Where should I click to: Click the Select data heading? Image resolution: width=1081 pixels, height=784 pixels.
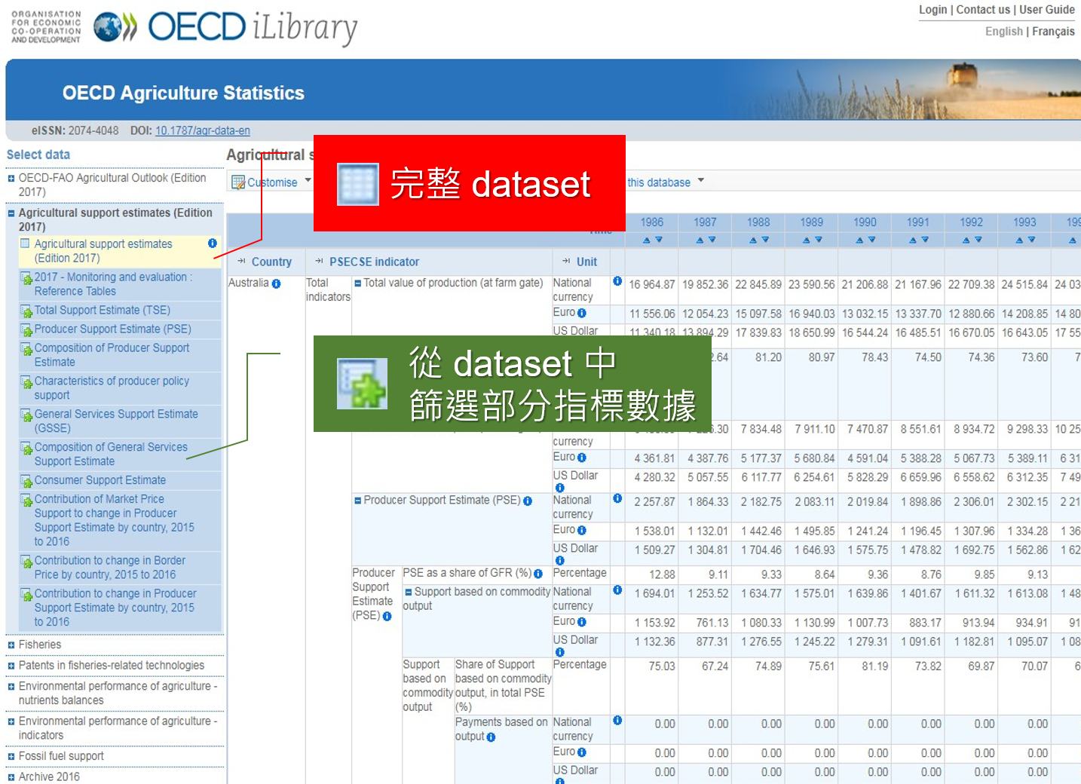(38, 155)
